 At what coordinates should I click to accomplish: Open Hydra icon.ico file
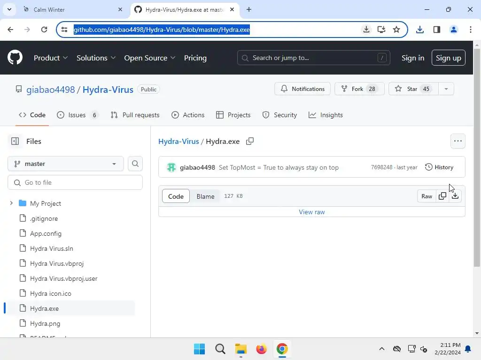[x=51, y=293]
